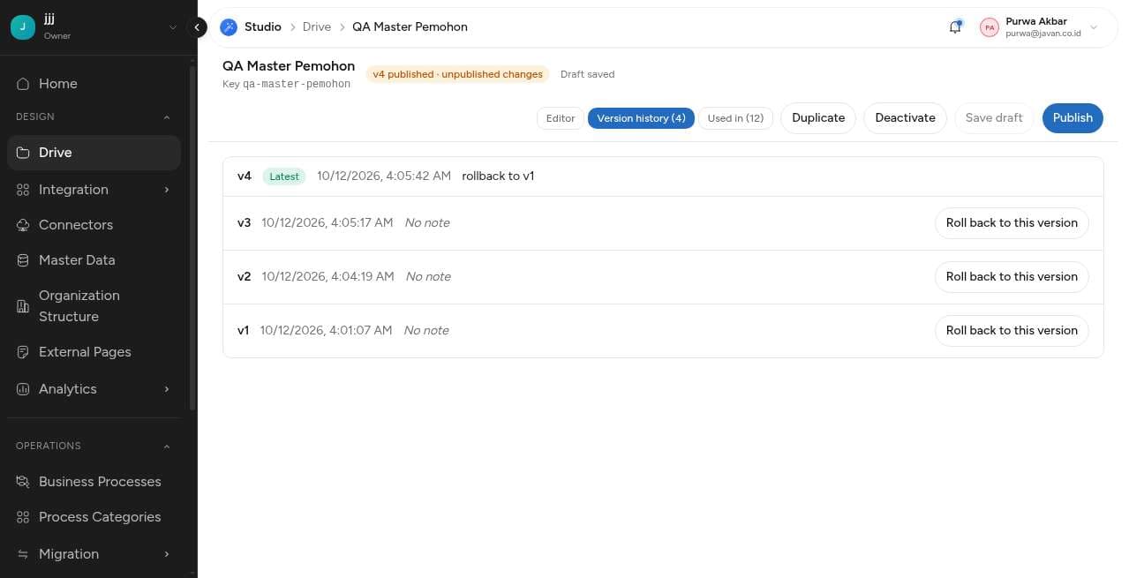Viewport: 1129px width, 578px height.
Task: Open Connectors in the sidebar
Action: (94, 225)
